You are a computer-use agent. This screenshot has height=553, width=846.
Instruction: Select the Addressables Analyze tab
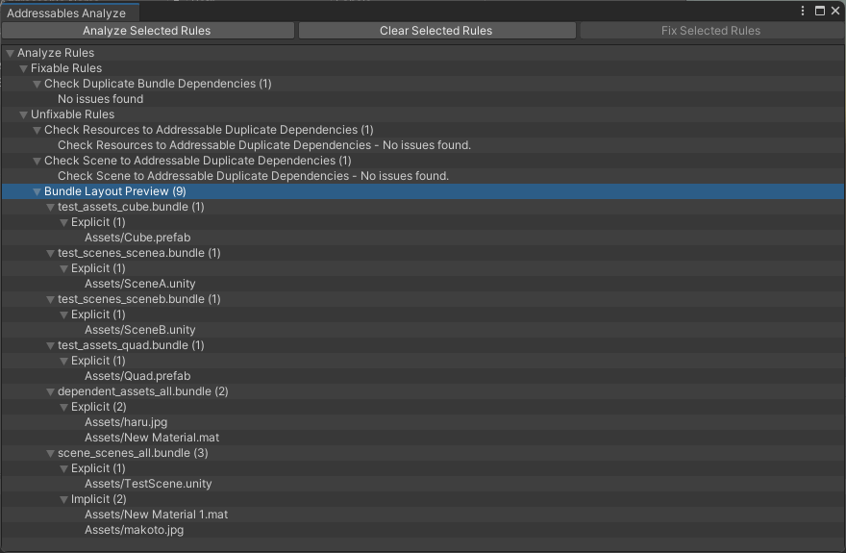[69, 13]
